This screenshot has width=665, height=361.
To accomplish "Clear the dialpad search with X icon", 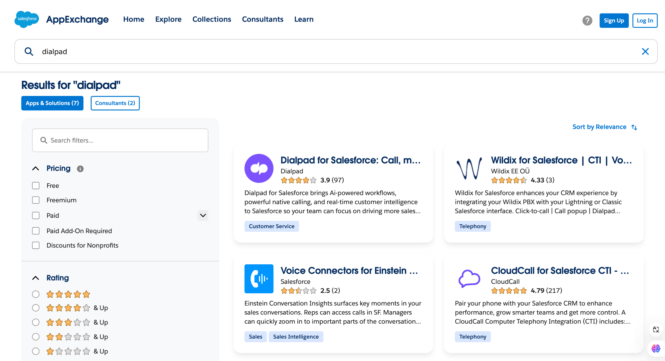I will coord(645,51).
